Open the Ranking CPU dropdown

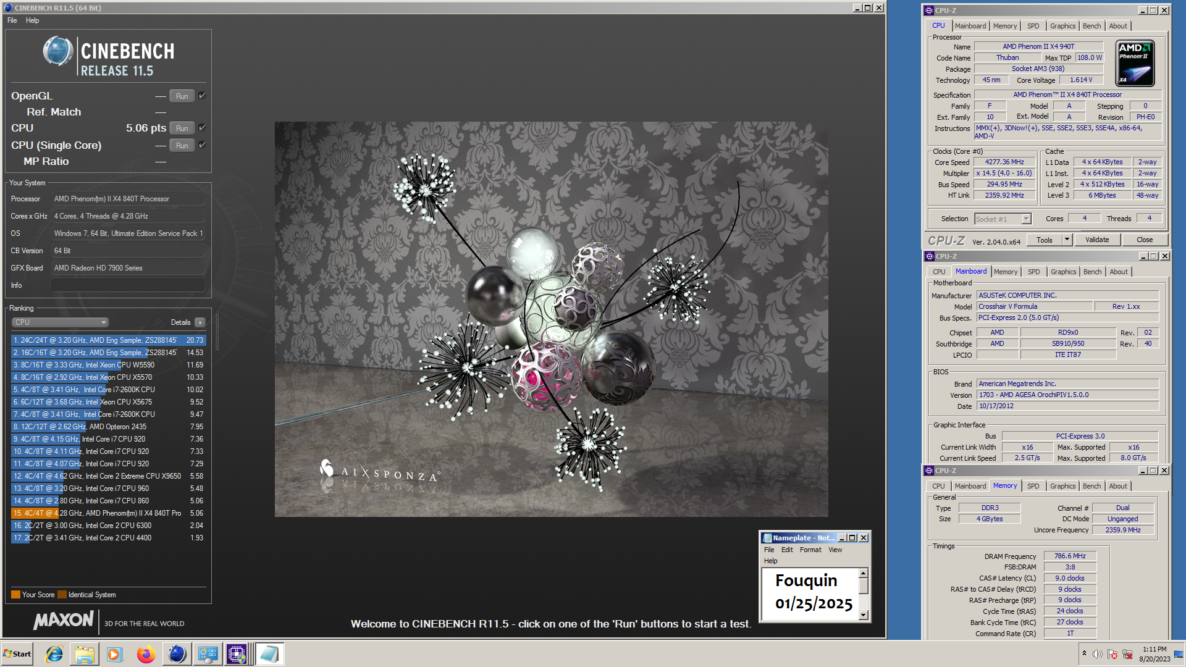[x=60, y=322]
